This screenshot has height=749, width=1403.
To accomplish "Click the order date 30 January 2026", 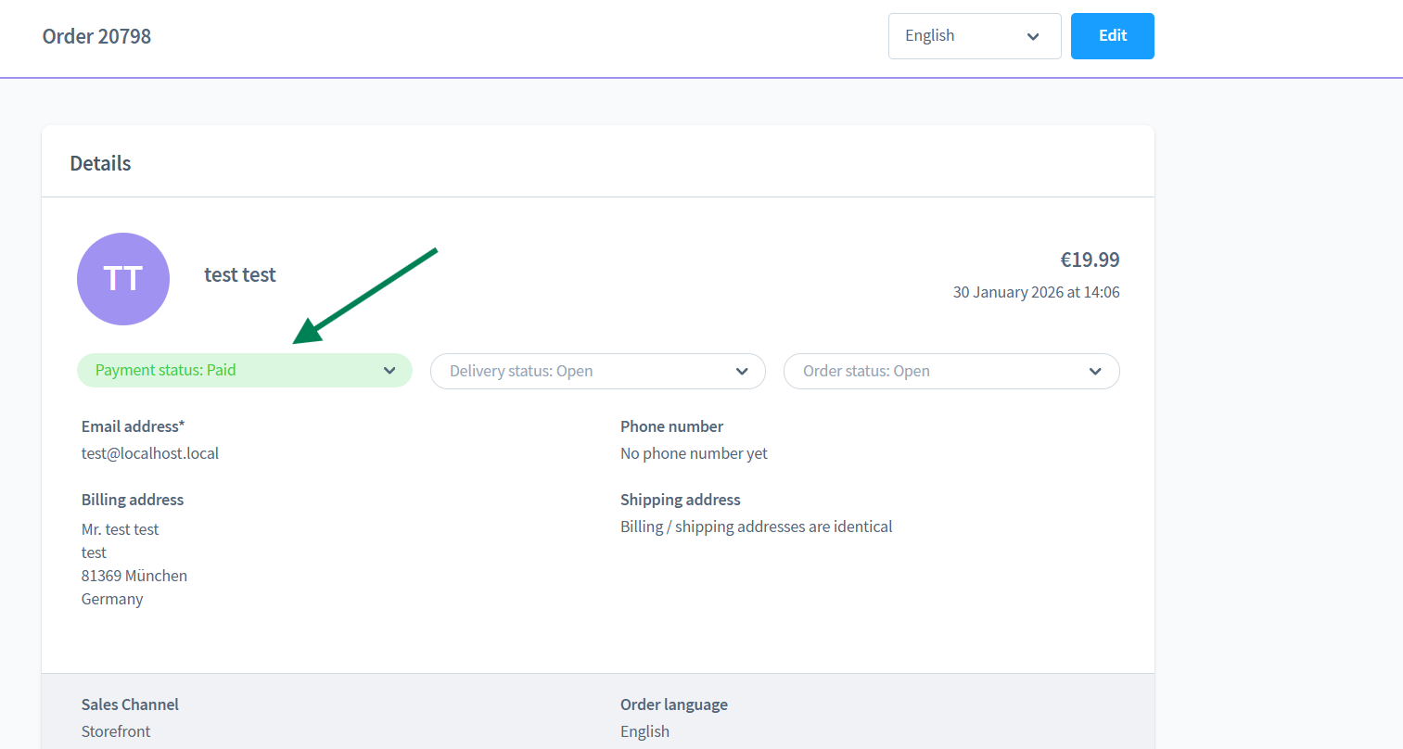I will pos(1036,292).
